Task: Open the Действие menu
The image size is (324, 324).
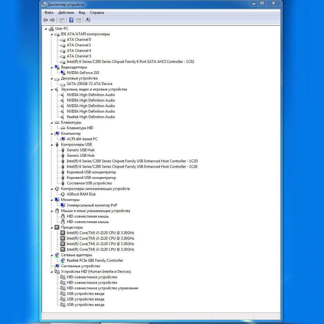Action: (x=66, y=13)
